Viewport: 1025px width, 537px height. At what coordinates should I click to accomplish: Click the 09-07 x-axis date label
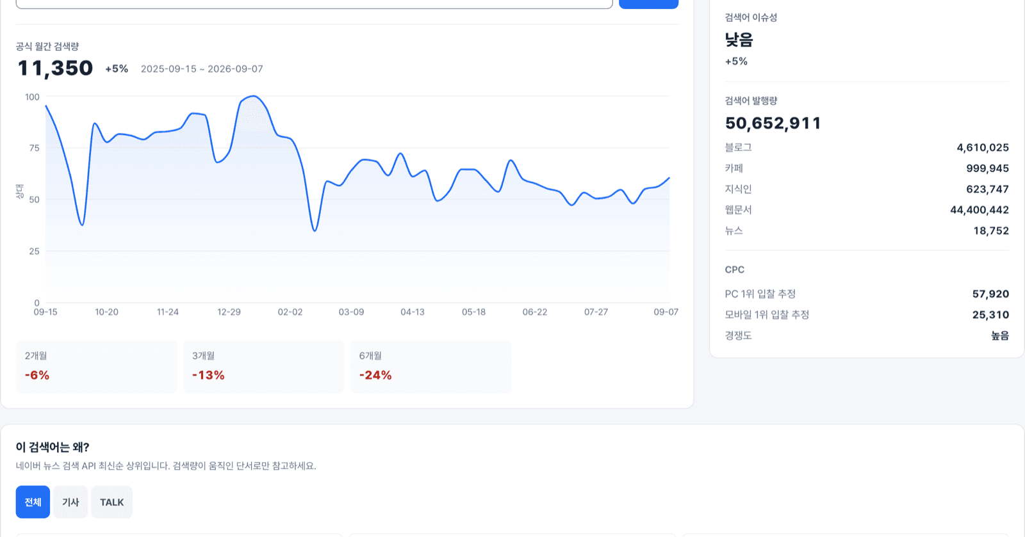pyautogui.click(x=666, y=312)
